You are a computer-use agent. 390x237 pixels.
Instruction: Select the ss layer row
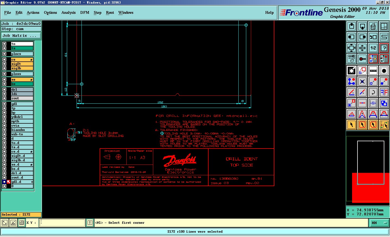[22, 80]
